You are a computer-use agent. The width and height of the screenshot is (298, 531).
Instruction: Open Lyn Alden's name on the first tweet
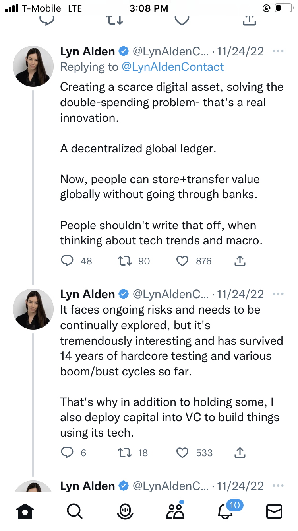pyautogui.click(x=87, y=51)
